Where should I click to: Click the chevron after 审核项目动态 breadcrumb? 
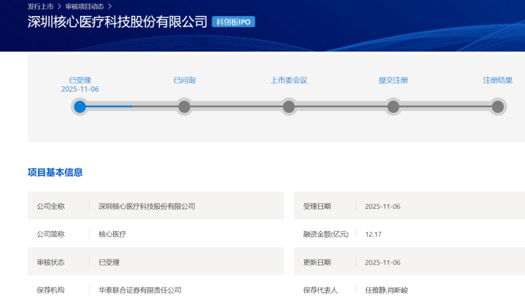[110, 6]
